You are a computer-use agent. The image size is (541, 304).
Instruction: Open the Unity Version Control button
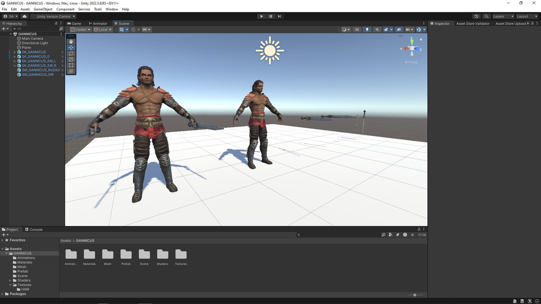(x=53, y=16)
